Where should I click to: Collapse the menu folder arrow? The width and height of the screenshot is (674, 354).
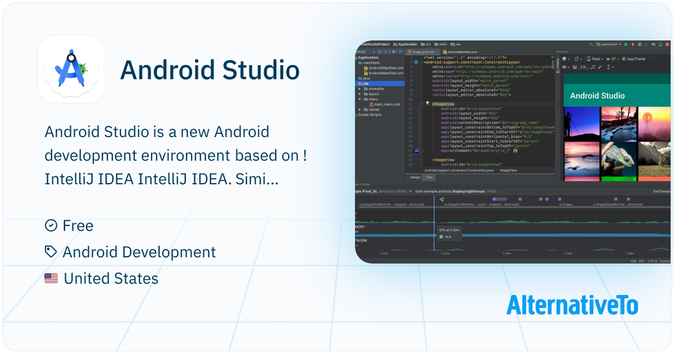pyautogui.click(x=359, y=99)
